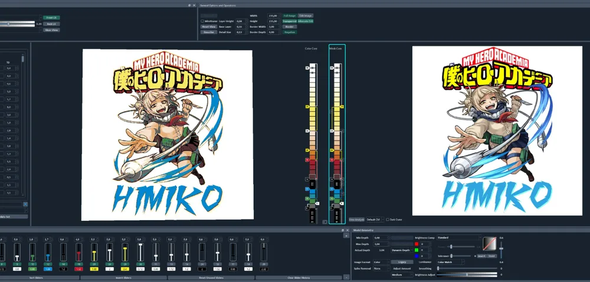Image resolution: width=590 pixels, height=282 pixels.
Task: Click the Reset View button
Action: 209,26
